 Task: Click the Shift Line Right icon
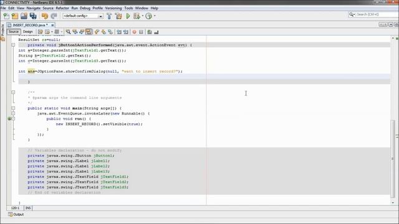click(126, 32)
